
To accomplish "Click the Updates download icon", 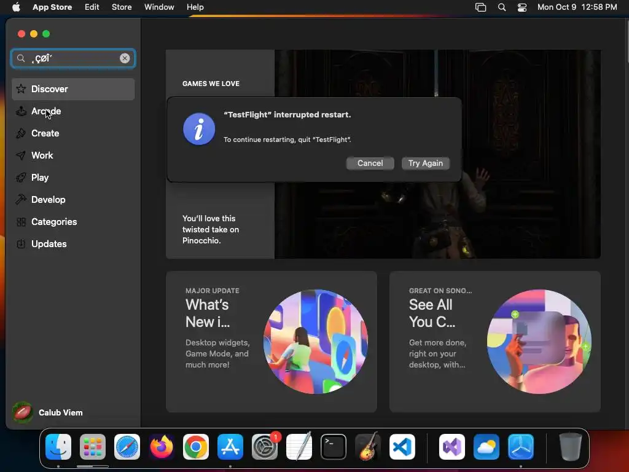I will [x=21, y=243].
